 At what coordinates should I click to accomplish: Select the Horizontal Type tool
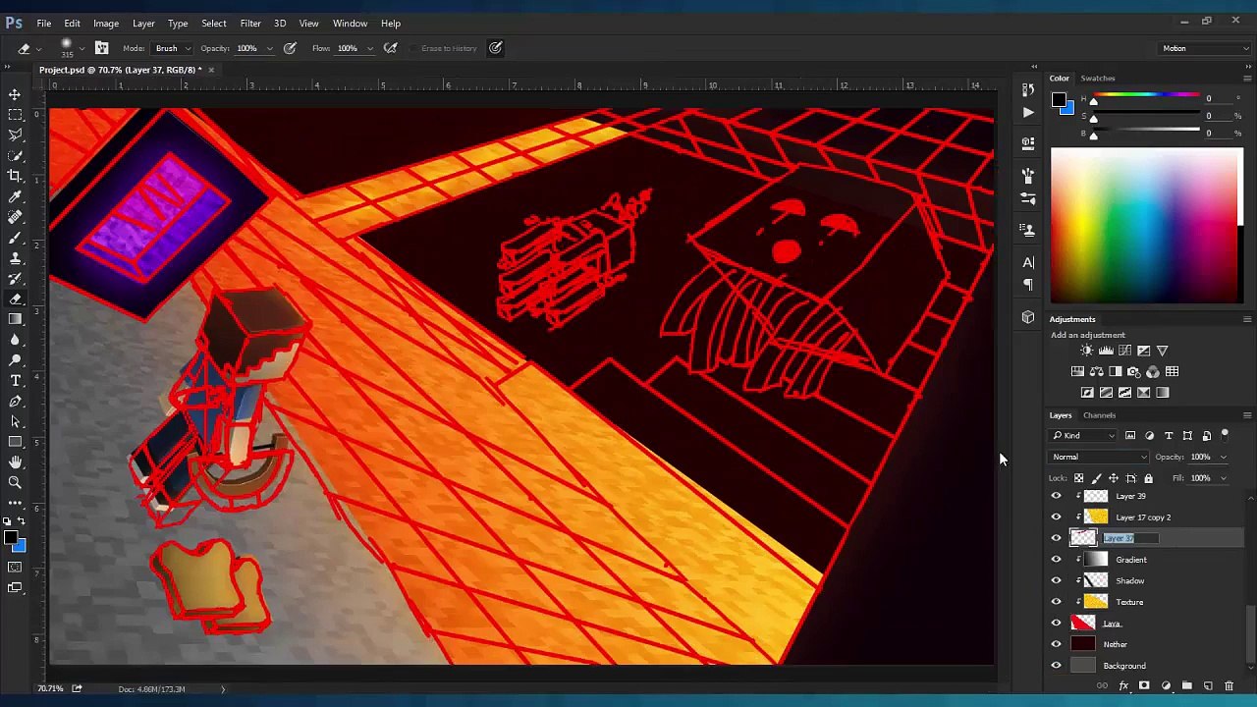click(15, 381)
